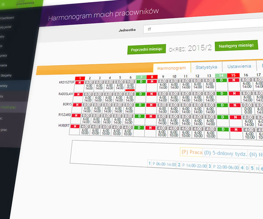Select the (P) Praca legend option
The height and width of the screenshot is (219, 263).
coord(192,152)
